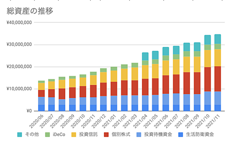Click the green iDeCo segment of 2021/05 bar
Viewport: 231px width, 143px height.
[x=155, y=61]
